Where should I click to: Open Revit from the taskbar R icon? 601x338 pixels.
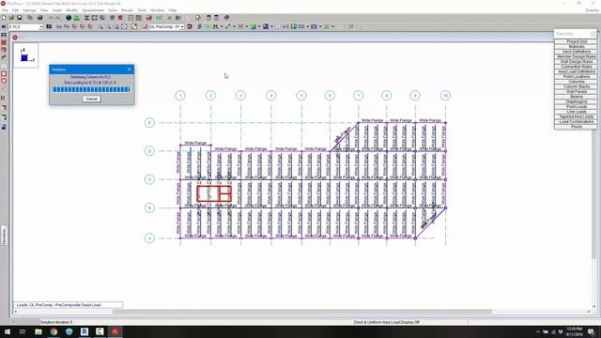click(x=85, y=331)
